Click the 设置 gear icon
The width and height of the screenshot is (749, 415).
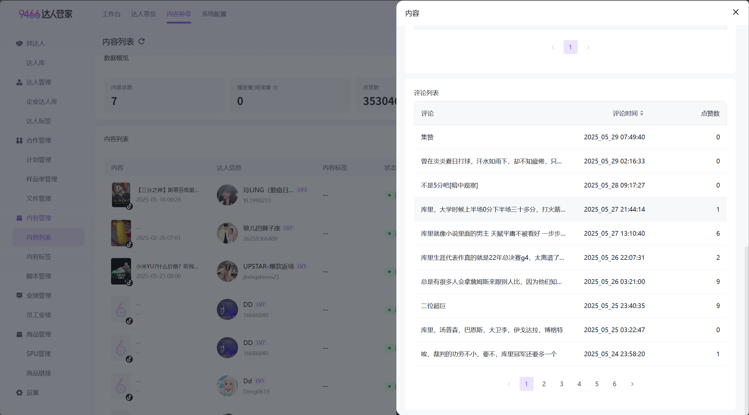(19, 393)
